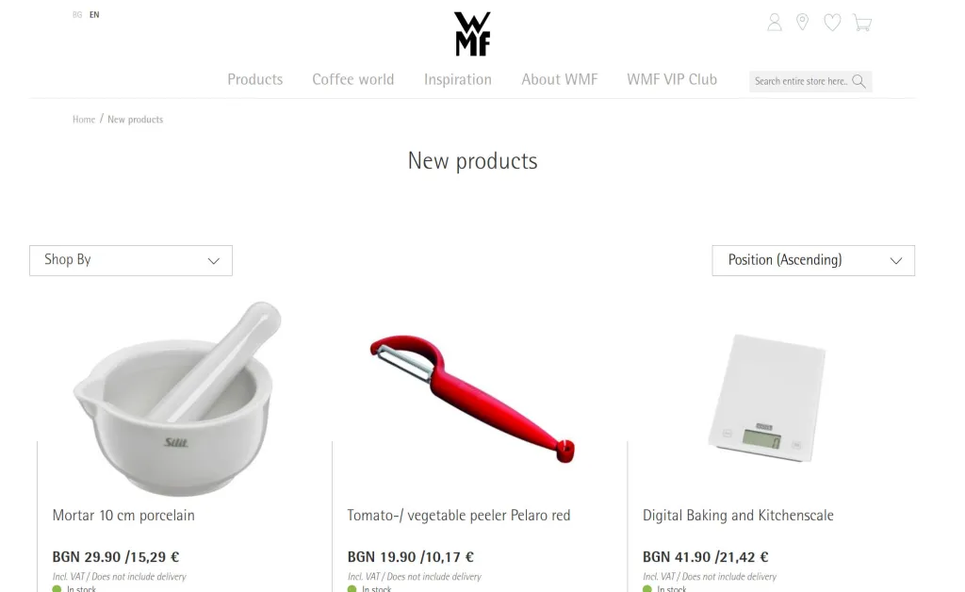Open Mortar 10 cm porcelain product link
Viewport: 965px width, 592px height.
(123, 515)
